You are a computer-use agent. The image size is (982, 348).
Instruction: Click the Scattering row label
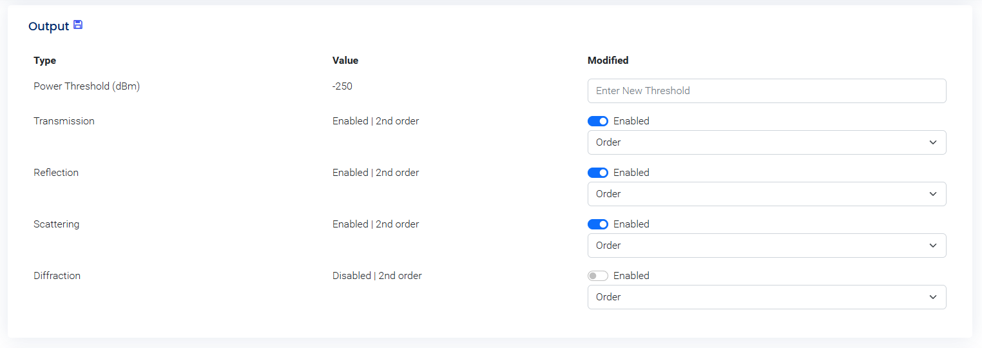(x=57, y=224)
